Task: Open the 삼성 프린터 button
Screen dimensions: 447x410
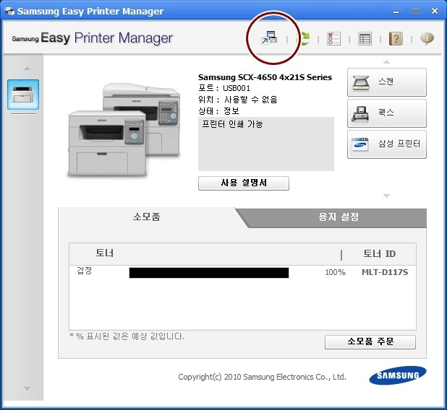Action: 387,144
